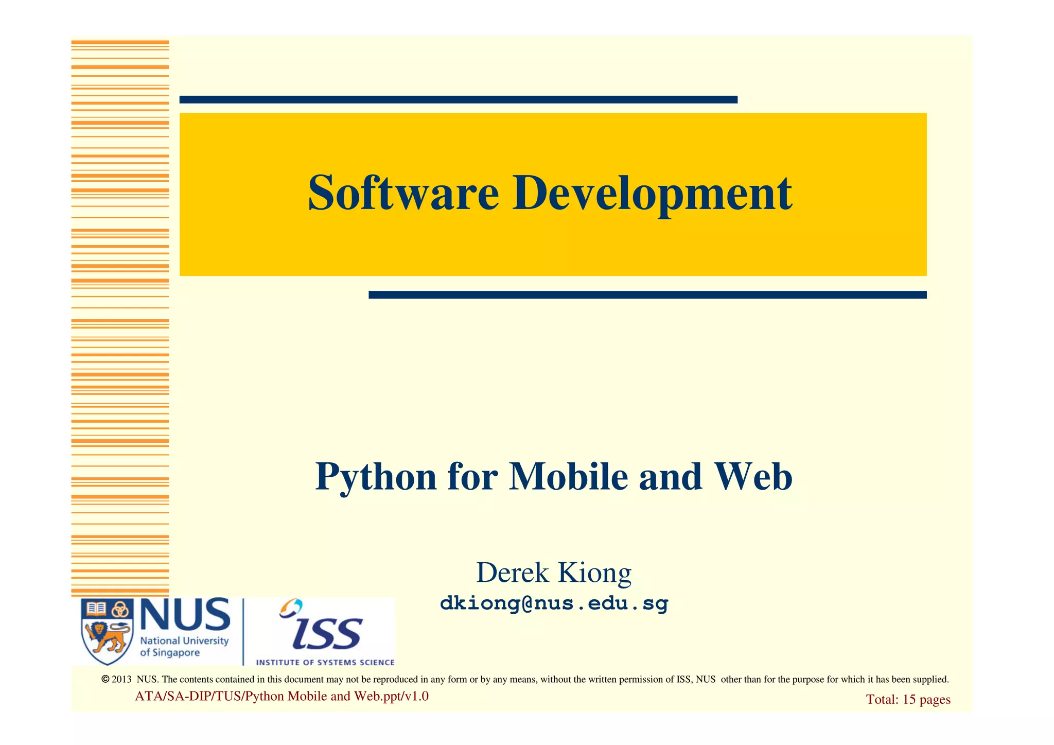
Task: Select the Python for Mobile and Web subtitle
Action: (x=553, y=476)
